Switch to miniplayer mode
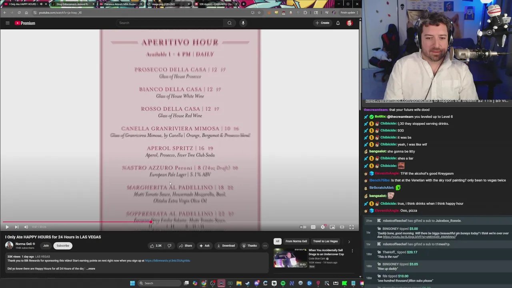Viewport: 512px width, 288px height. (332, 227)
